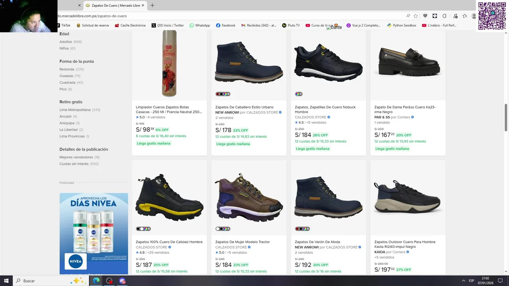509x286 pixels.
Task: Click the yellow-soled Caterpillar boot thumbnail
Action: click(x=169, y=197)
